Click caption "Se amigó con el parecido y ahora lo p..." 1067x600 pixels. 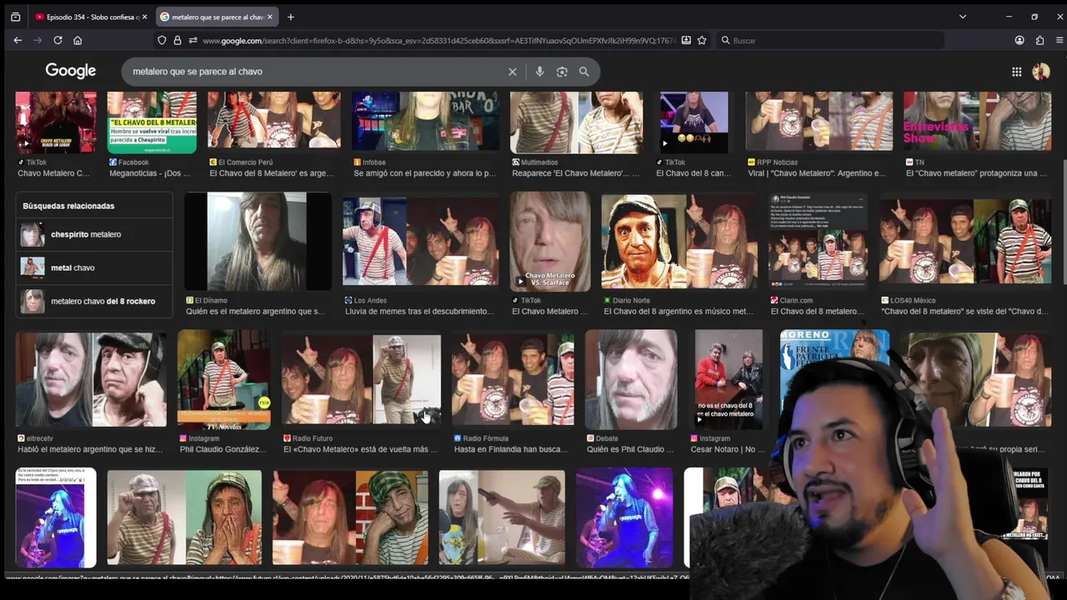424,173
